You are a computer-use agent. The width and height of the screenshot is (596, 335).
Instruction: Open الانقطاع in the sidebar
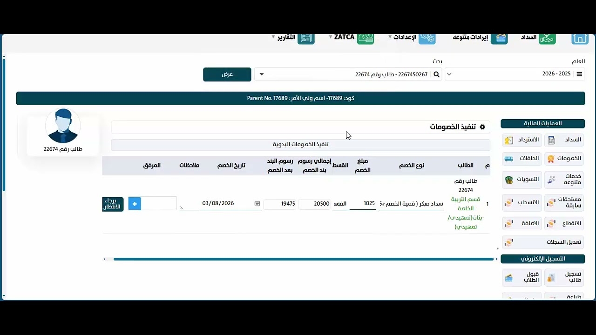click(x=564, y=224)
